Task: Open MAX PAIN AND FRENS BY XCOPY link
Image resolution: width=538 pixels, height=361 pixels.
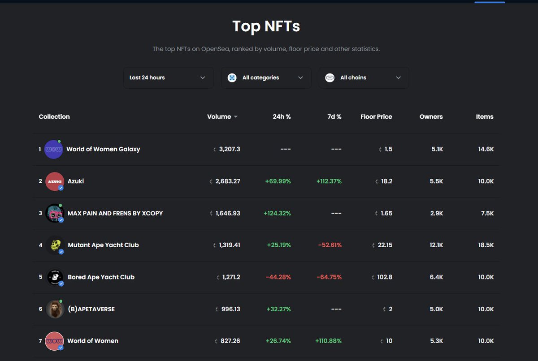Action: [115, 213]
